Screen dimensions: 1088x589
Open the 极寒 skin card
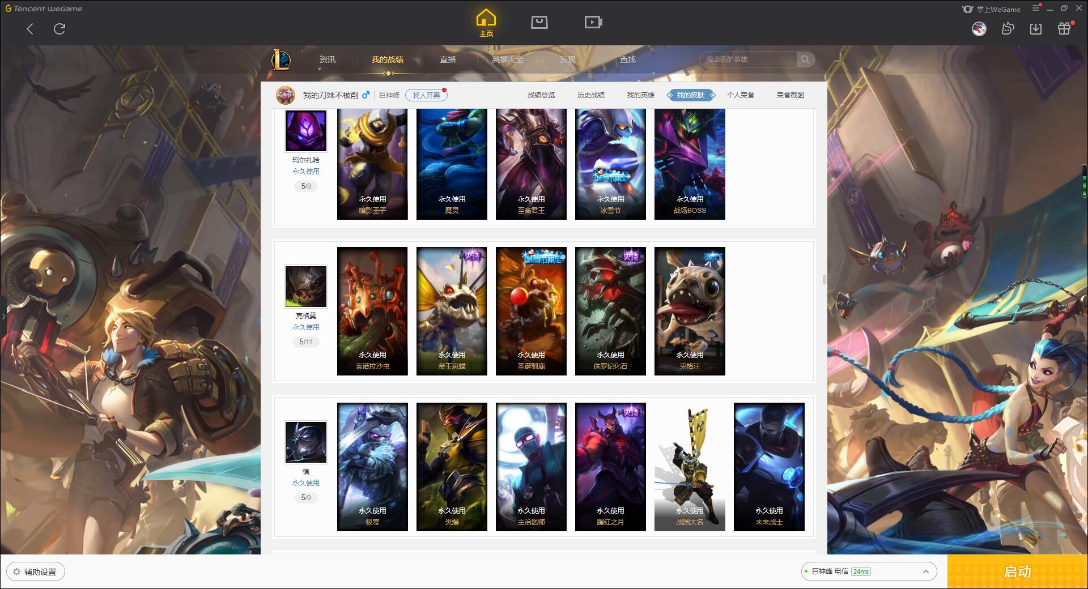point(372,467)
